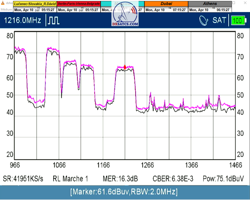This screenshot has width=250, height=200.
Task: Click the SAT mode label
Action: (219, 20)
